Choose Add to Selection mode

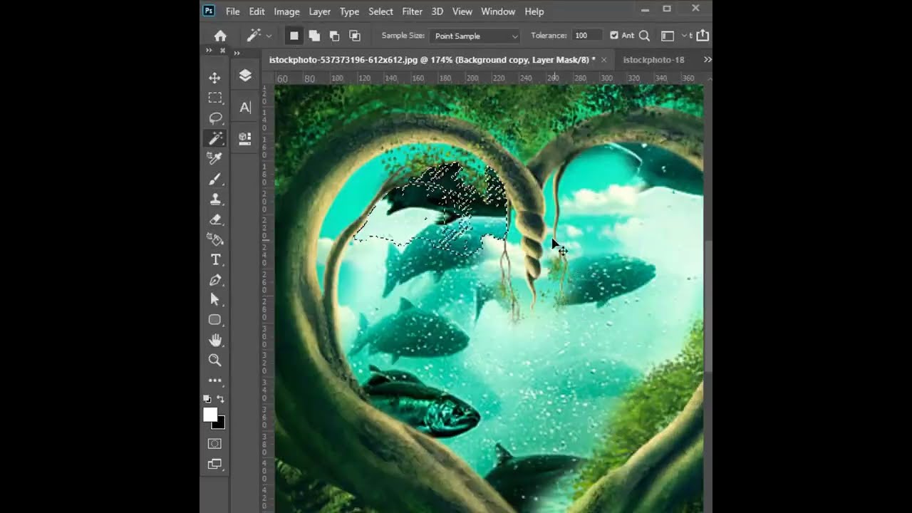pos(314,36)
